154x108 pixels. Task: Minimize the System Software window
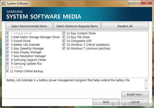pyautogui.click(x=131, y=2)
